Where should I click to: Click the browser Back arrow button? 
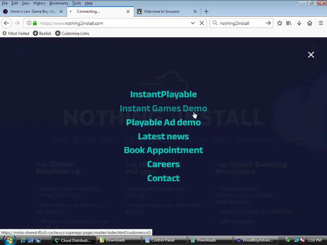(x=6, y=23)
